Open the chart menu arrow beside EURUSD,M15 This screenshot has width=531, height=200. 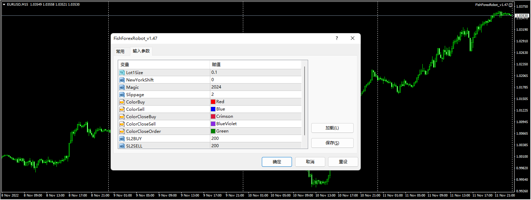(x=4, y=5)
